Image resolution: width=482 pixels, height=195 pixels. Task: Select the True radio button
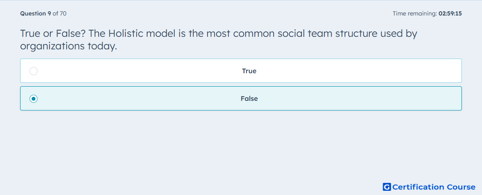(x=34, y=71)
